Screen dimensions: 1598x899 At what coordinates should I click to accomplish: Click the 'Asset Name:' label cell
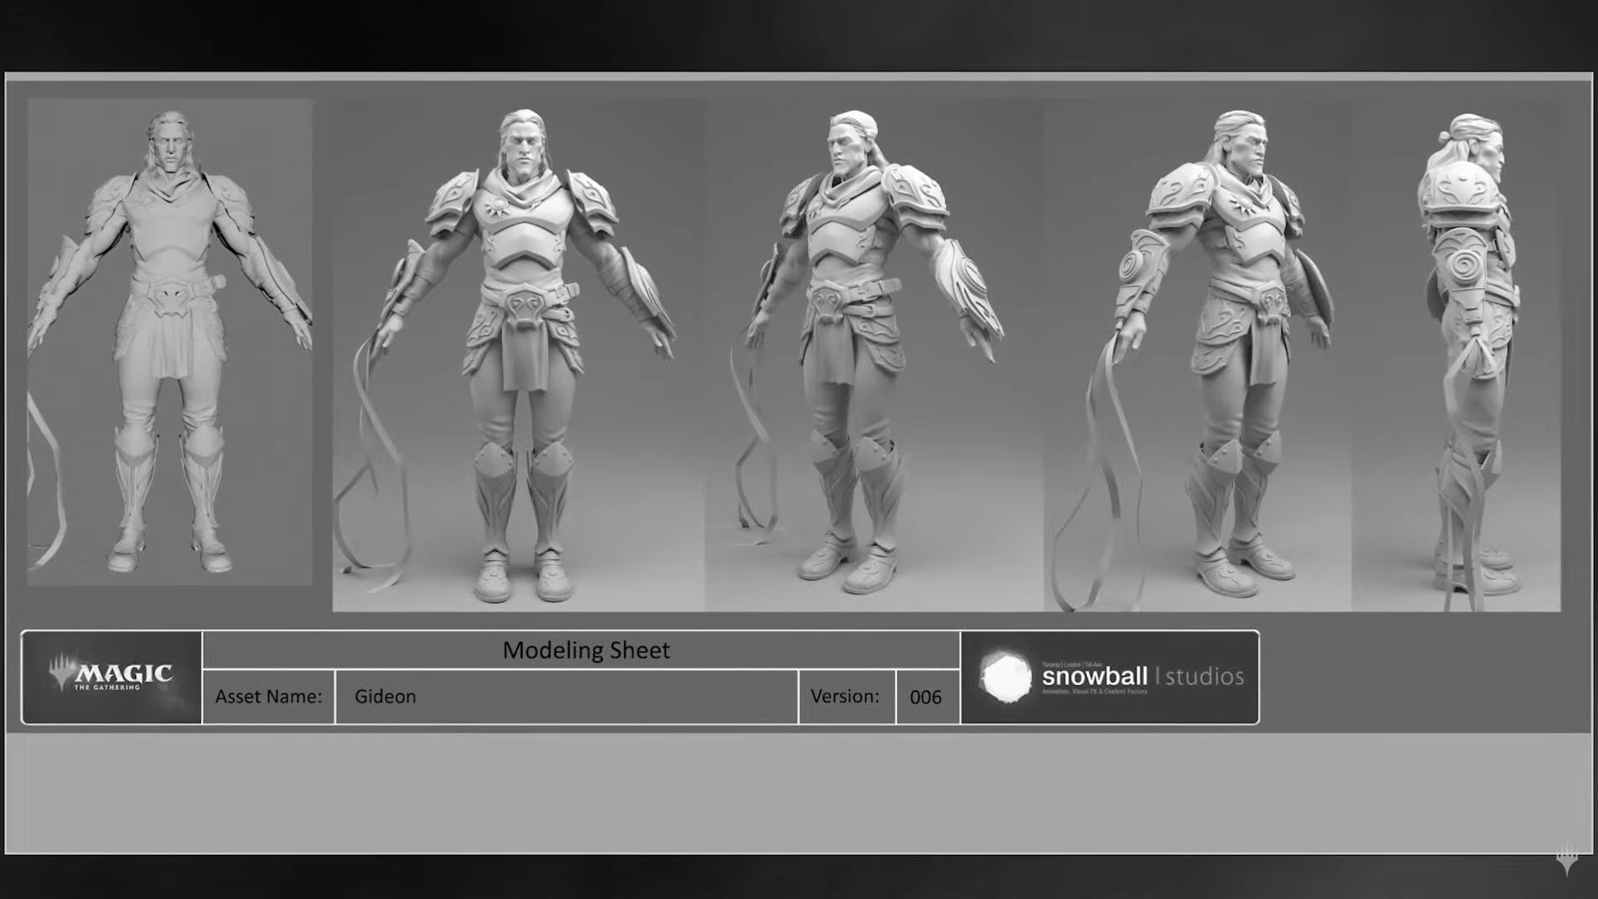[269, 696]
